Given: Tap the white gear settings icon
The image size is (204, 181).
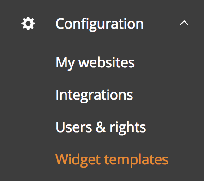Looking at the screenshot, I should pos(28,24).
